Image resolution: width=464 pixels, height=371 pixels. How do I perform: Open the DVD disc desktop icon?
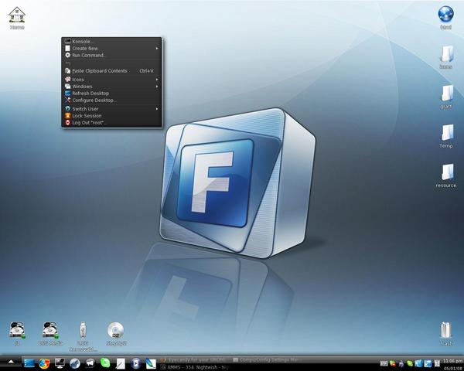tap(116, 334)
